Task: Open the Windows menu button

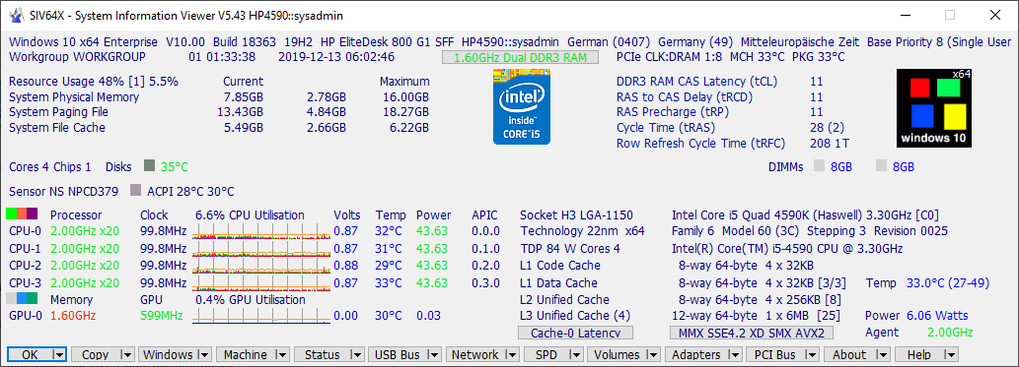Action: [168, 354]
